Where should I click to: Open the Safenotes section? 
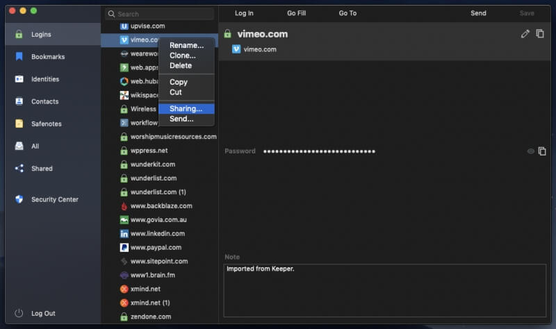[53, 124]
